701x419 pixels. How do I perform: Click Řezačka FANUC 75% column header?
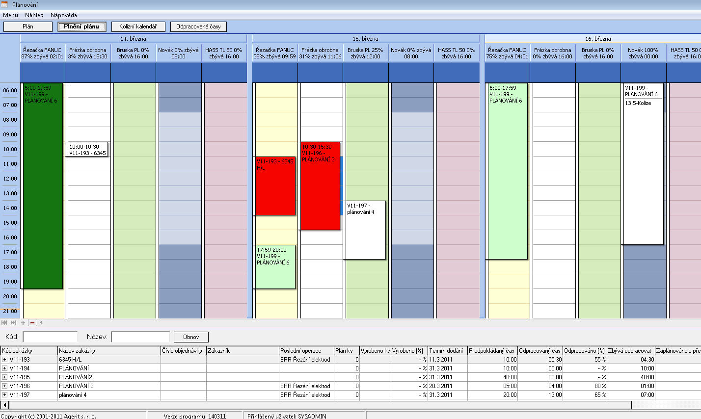[x=507, y=53]
